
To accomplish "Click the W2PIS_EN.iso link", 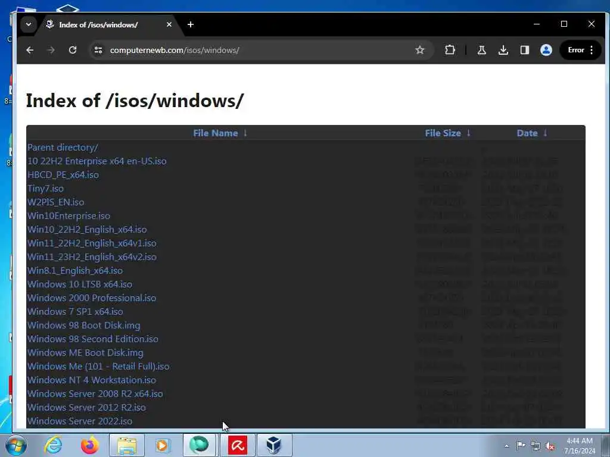I will tap(55, 202).
